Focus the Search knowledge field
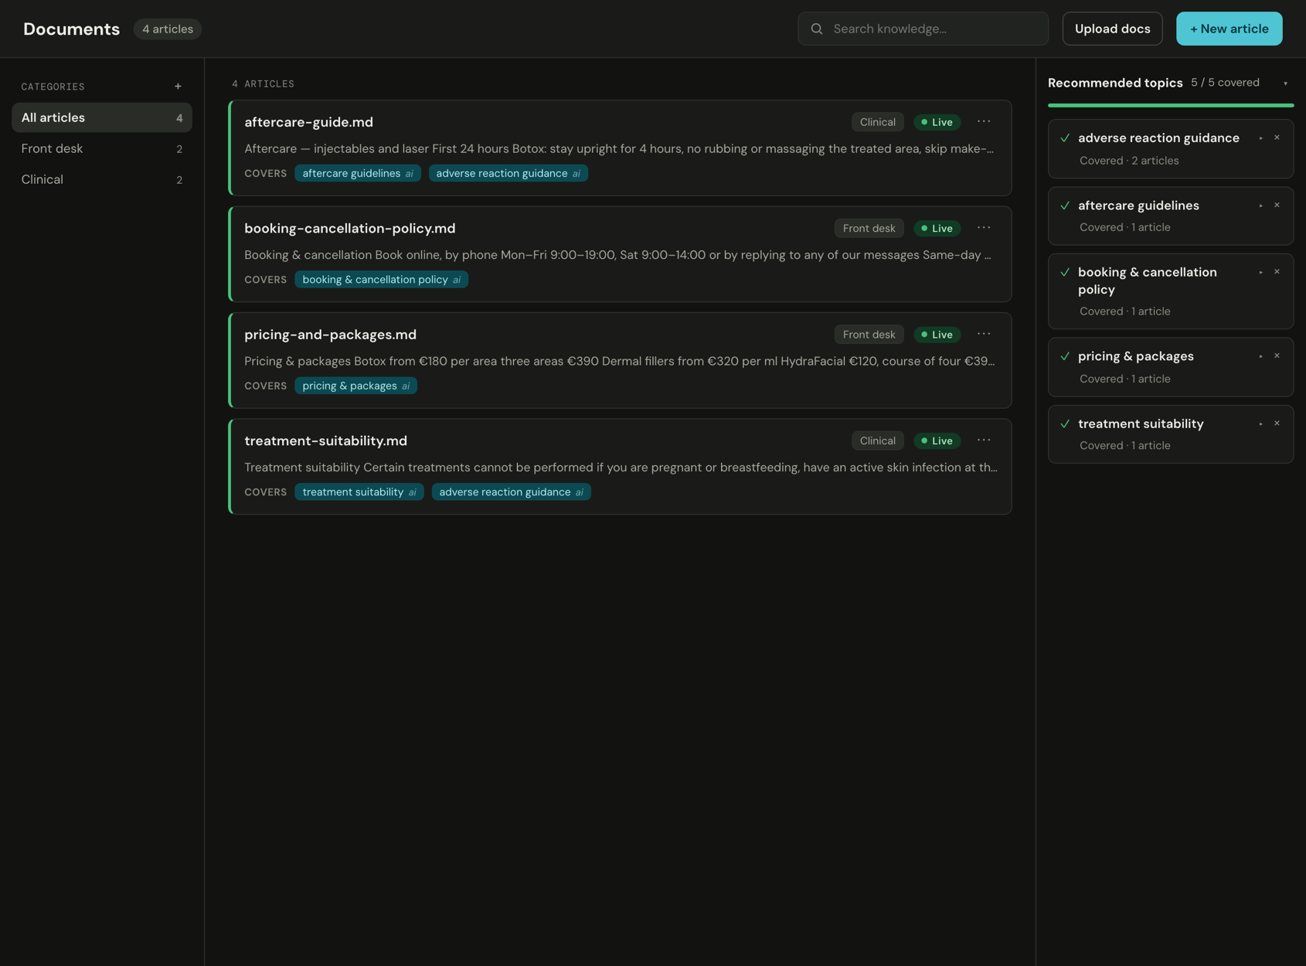This screenshot has height=966, width=1306. [923, 29]
